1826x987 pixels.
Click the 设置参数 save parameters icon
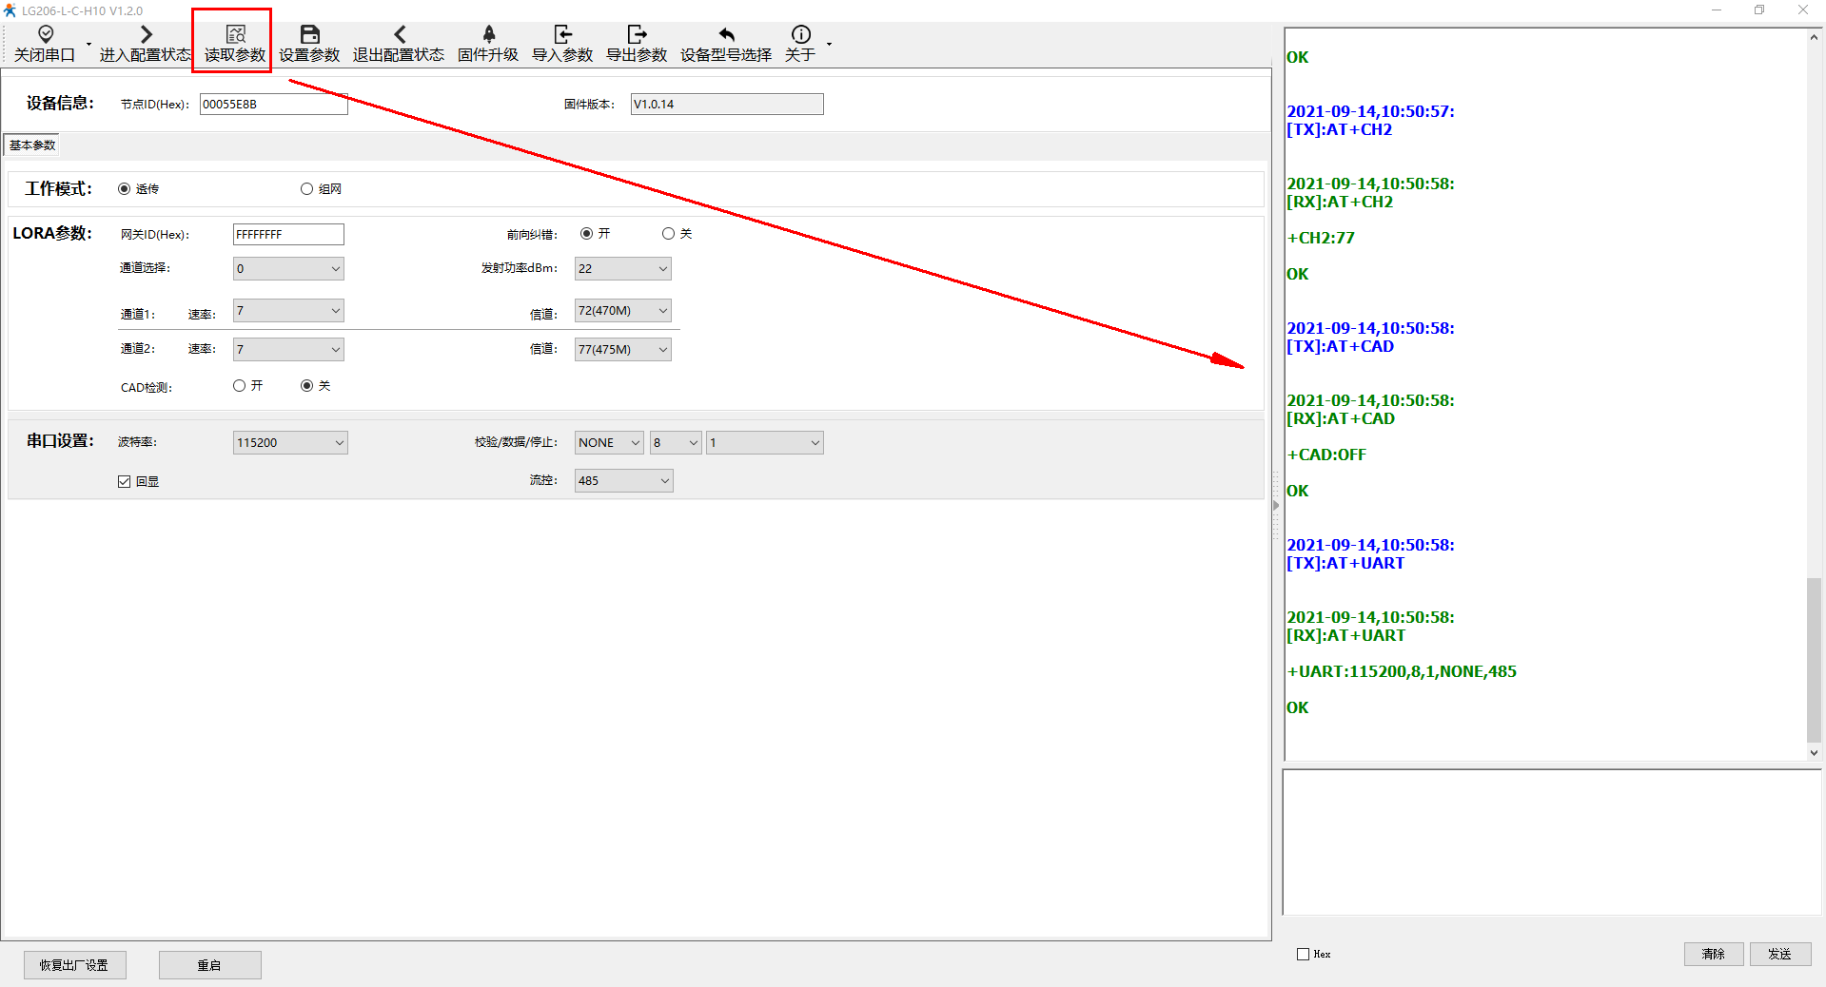(309, 35)
